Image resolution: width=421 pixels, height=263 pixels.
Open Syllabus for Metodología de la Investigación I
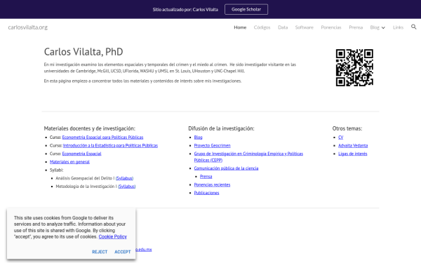tap(126, 187)
